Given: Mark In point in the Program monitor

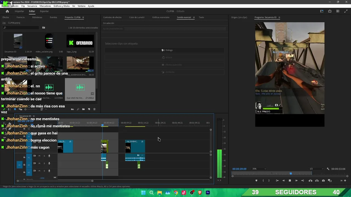Looking at the screenshot, I should [x=263, y=181].
